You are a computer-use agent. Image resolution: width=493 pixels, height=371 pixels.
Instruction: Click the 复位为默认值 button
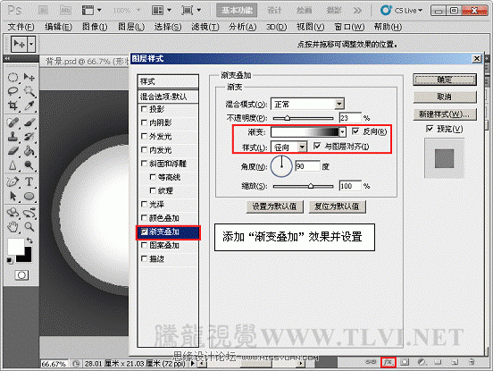click(x=337, y=207)
